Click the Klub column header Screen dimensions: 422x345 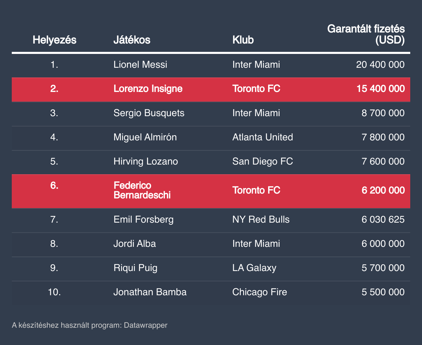pos(243,40)
